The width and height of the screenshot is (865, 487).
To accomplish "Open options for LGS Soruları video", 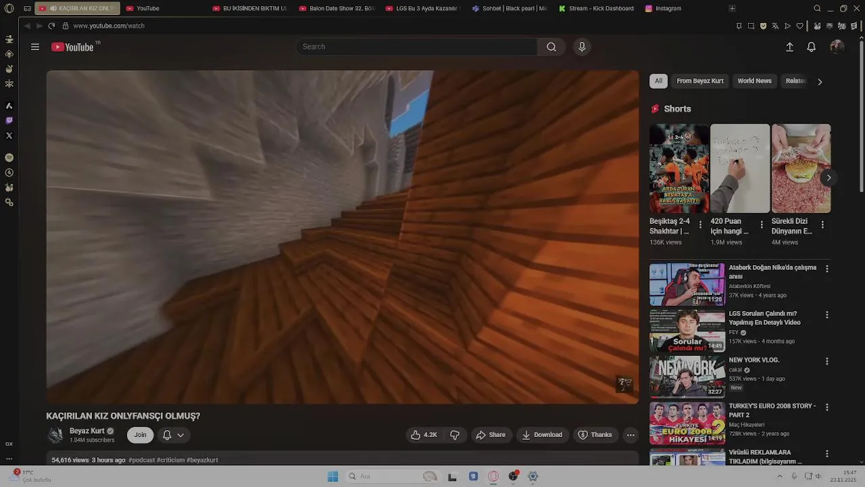I will click(826, 315).
